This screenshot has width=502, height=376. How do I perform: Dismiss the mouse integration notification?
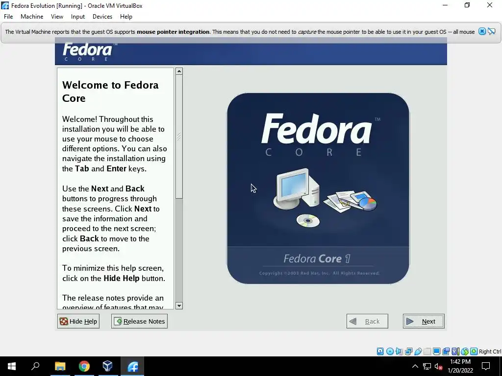[x=482, y=31]
